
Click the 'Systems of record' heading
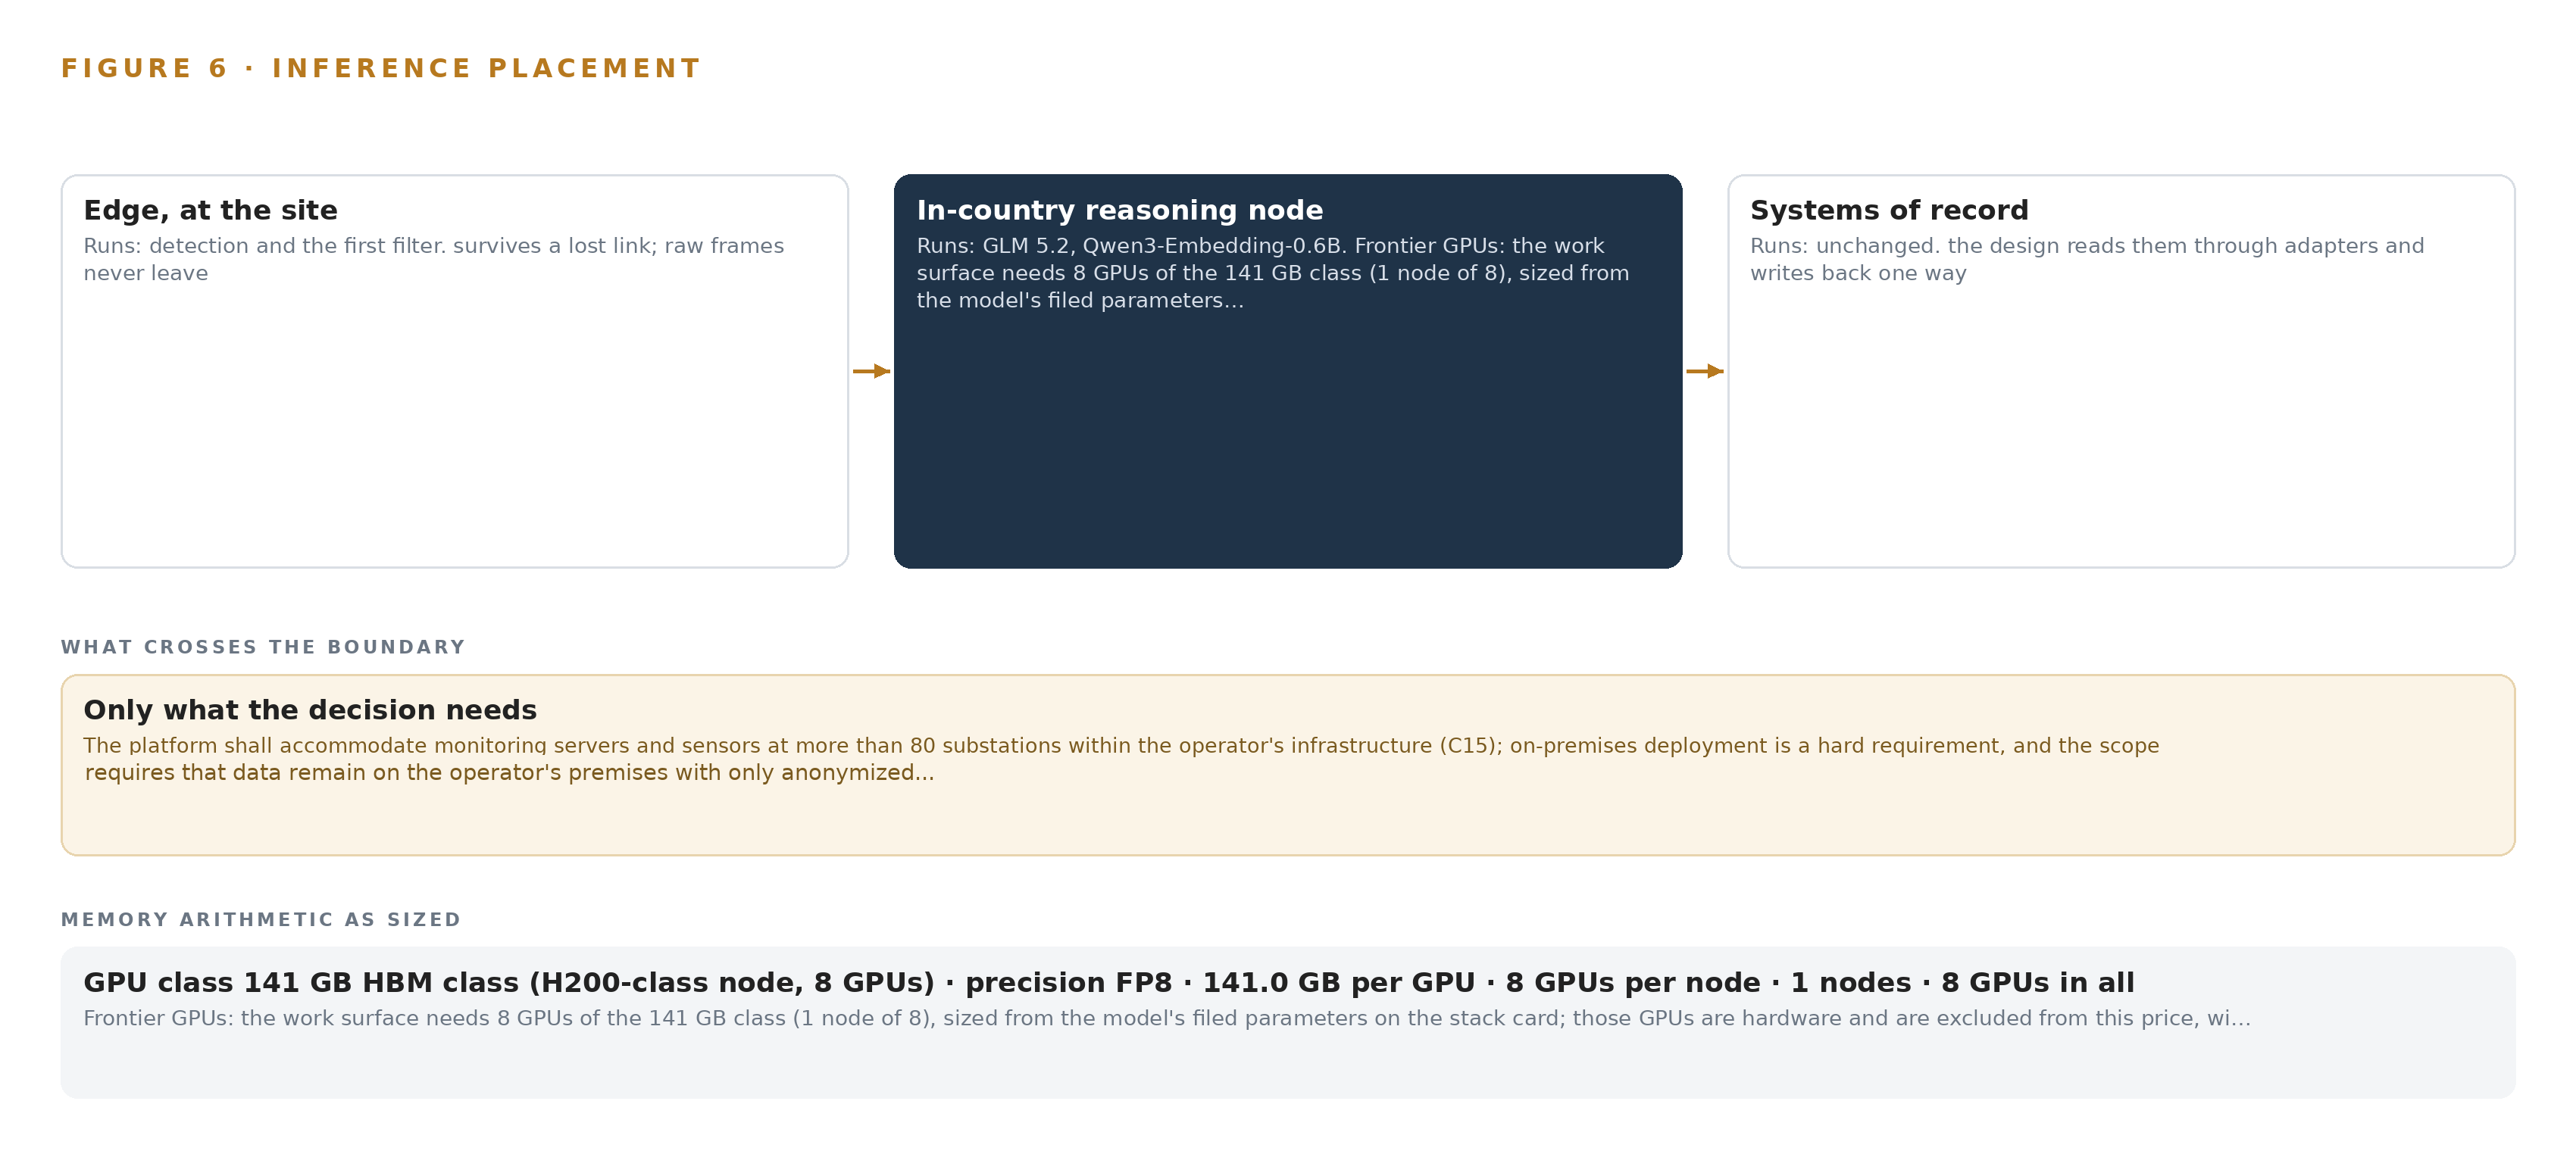(1889, 210)
